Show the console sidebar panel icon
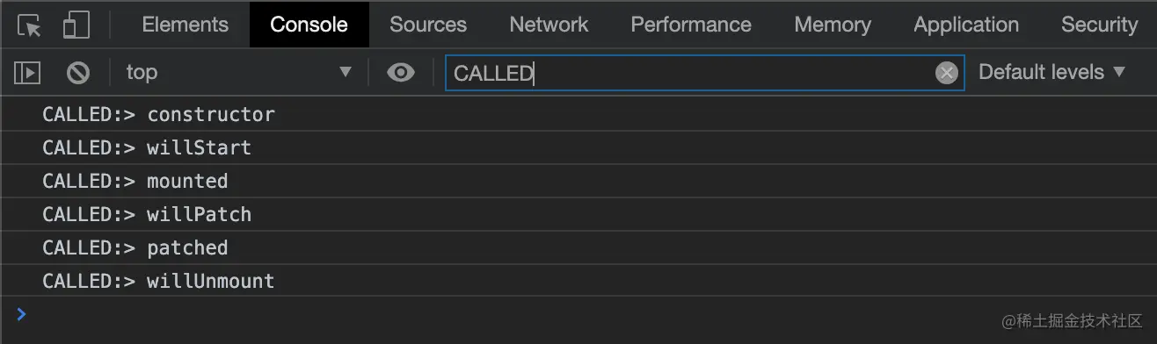The height and width of the screenshot is (344, 1157). [x=27, y=73]
